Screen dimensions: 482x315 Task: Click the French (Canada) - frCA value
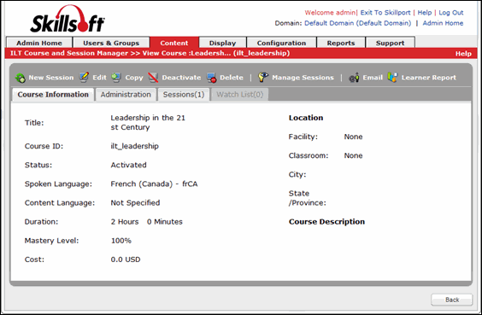pos(154,184)
